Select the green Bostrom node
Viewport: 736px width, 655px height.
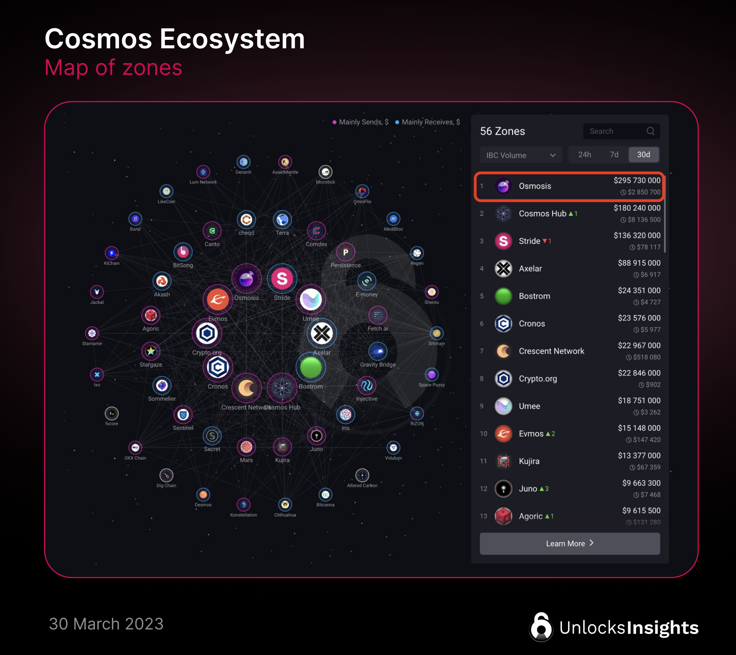311,367
